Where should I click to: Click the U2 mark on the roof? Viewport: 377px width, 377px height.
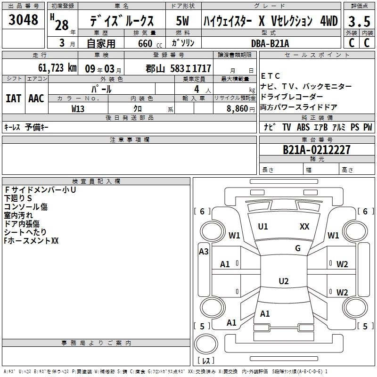click(283, 281)
